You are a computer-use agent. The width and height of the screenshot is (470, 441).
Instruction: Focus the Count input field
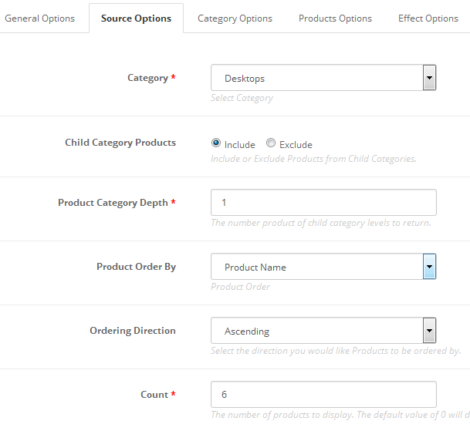(x=323, y=394)
